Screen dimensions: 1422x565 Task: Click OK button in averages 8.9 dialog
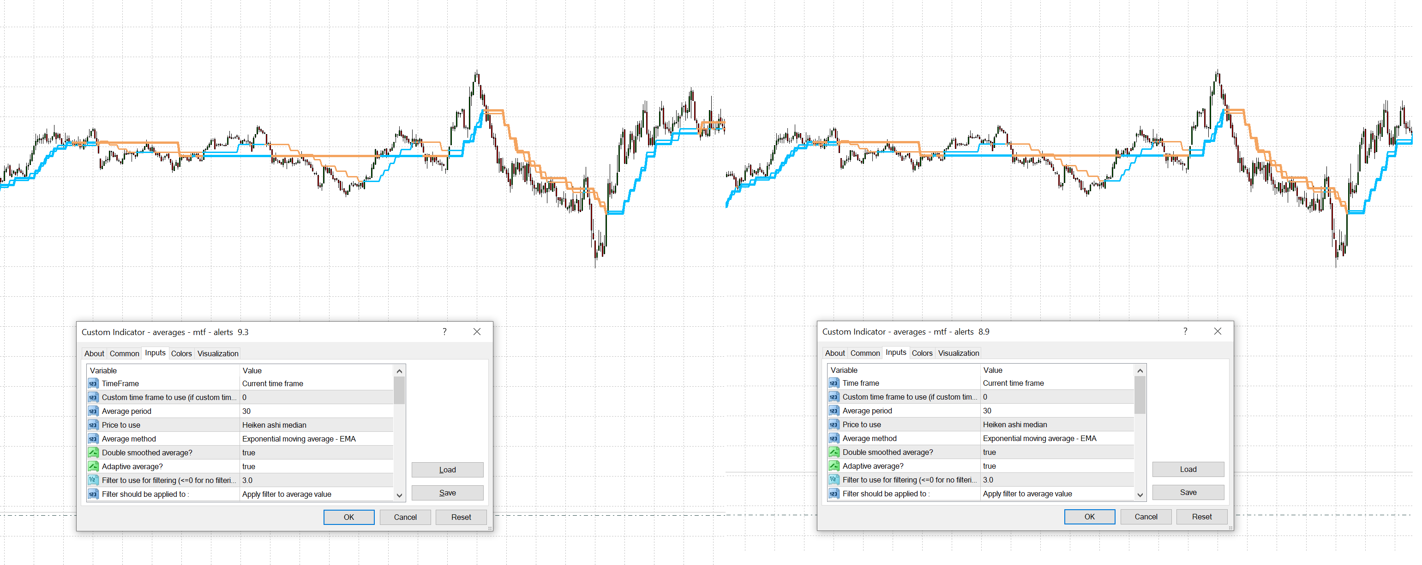coord(1089,517)
